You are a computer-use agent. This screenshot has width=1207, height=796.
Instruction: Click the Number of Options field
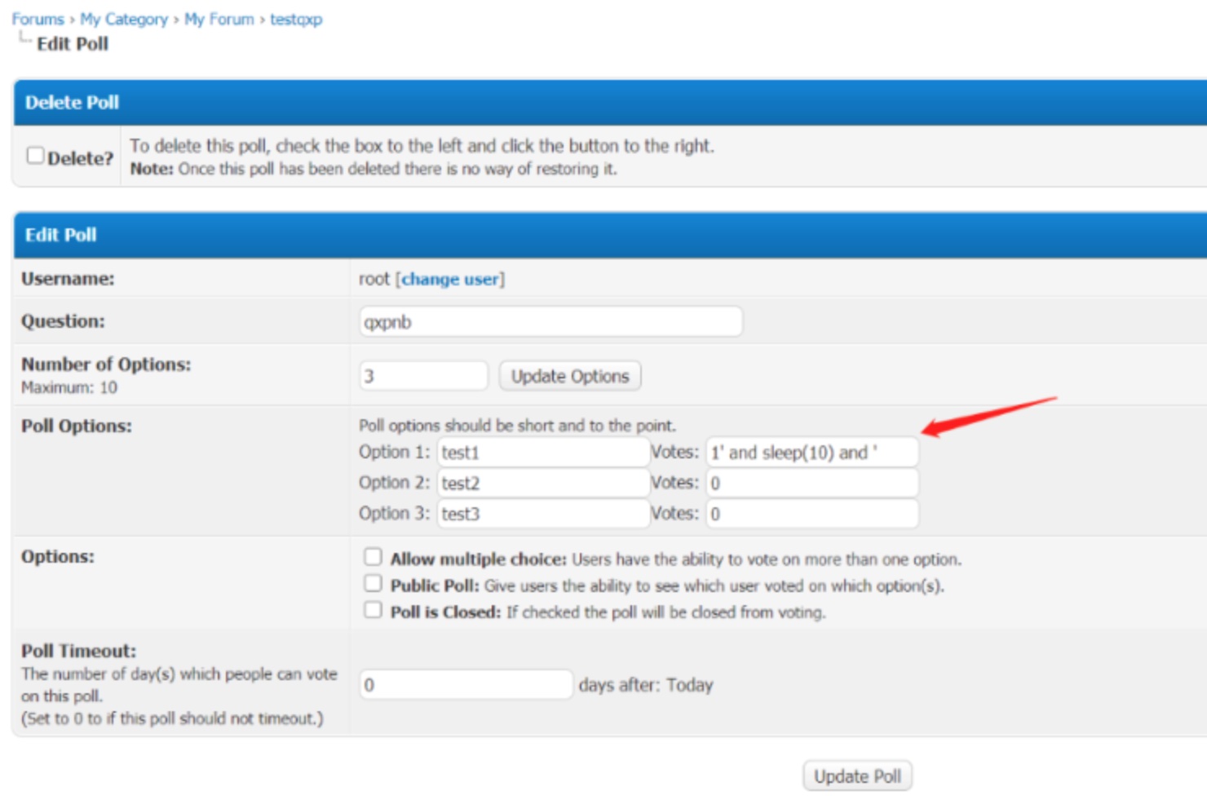point(423,376)
